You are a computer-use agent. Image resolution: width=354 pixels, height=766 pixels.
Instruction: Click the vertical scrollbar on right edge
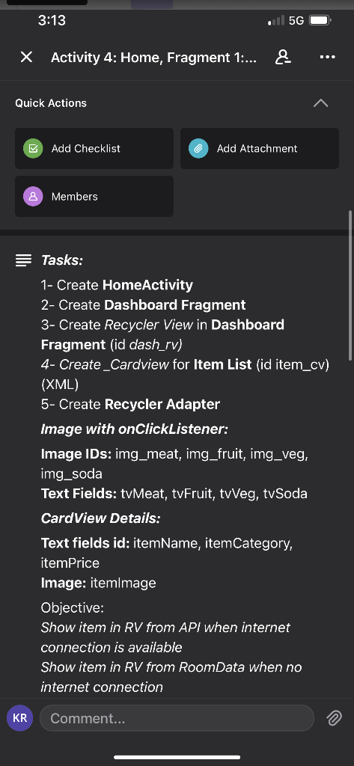(350, 285)
